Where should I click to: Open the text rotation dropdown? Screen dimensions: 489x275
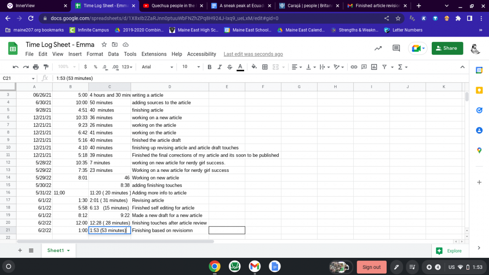(338, 67)
